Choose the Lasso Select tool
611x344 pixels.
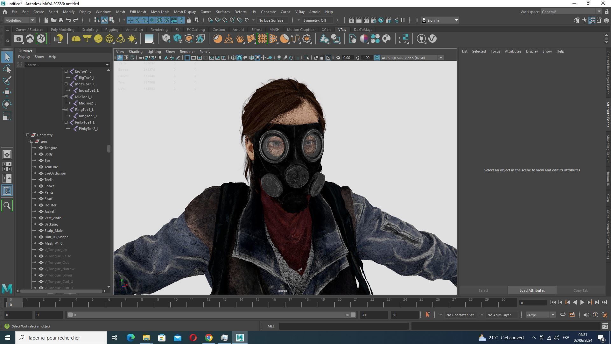click(7, 69)
